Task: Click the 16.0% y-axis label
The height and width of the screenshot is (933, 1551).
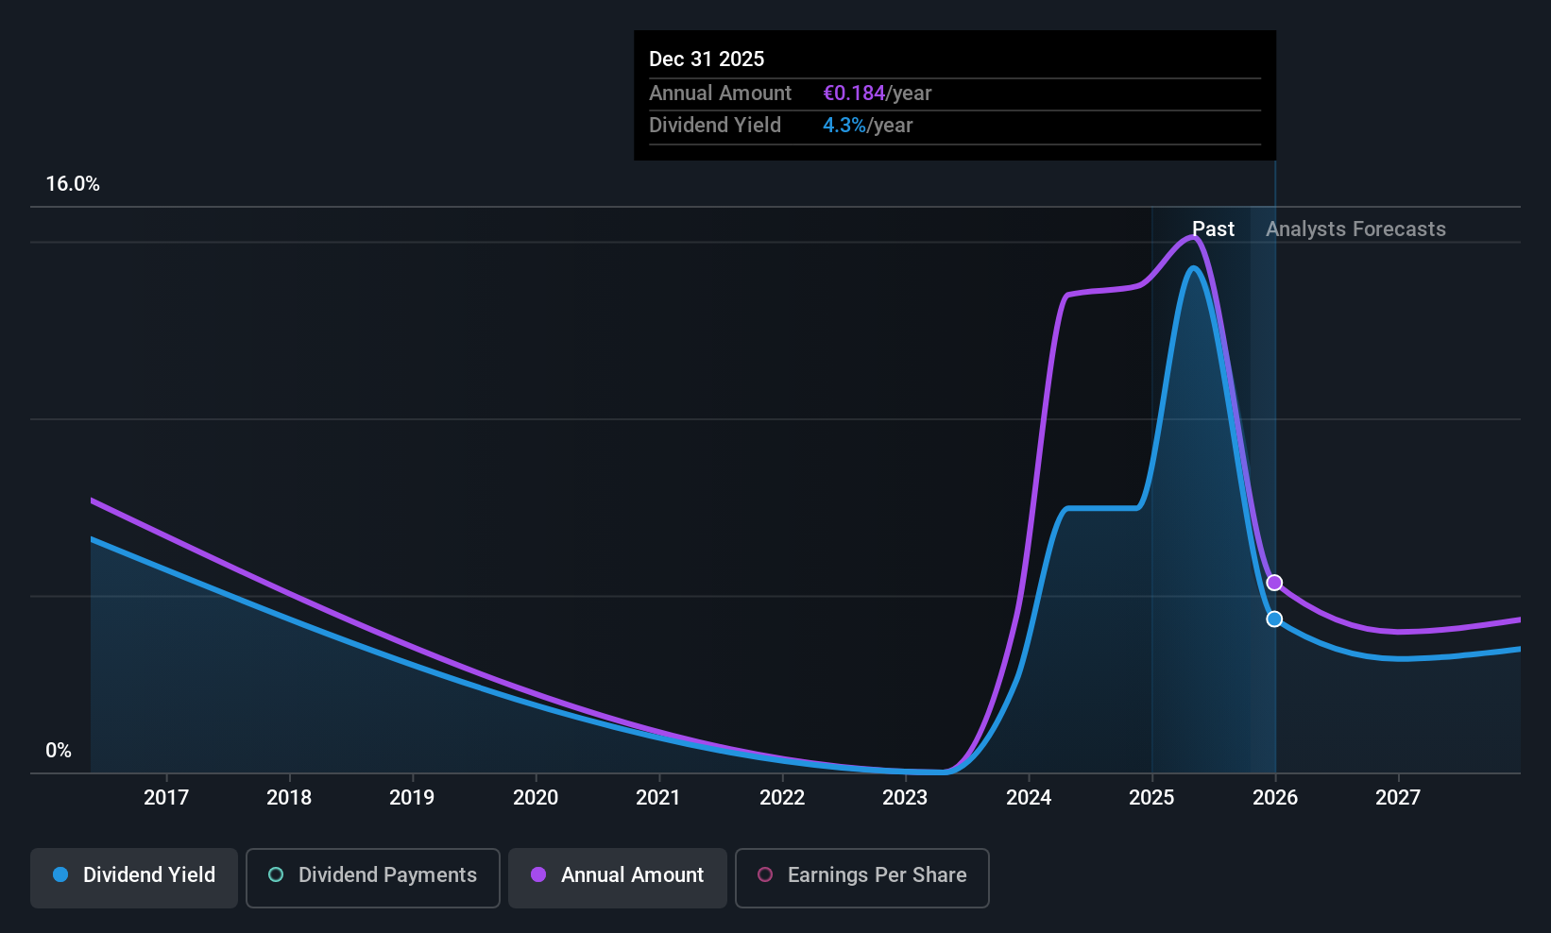Action: (73, 184)
